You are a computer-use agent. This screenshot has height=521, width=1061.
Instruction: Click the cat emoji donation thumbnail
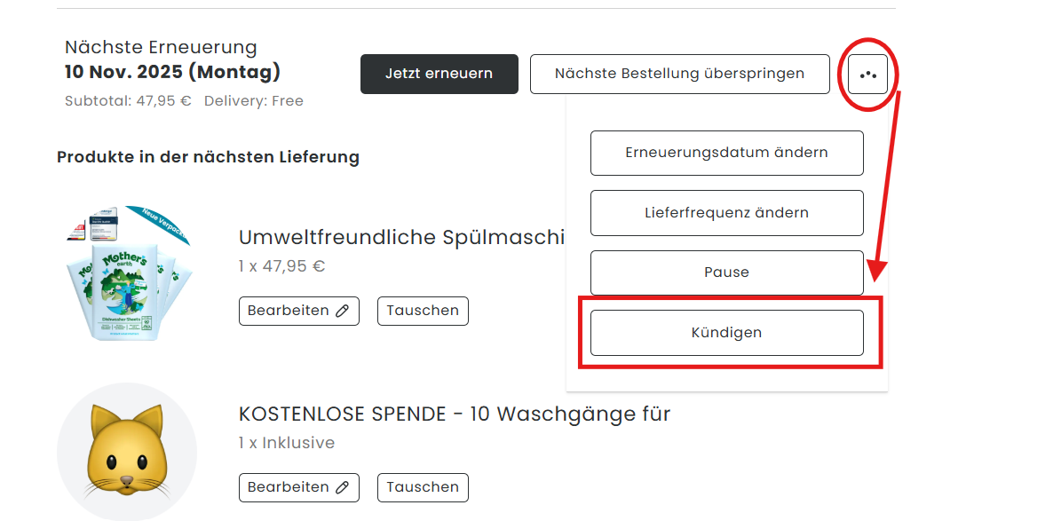(127, 453)
